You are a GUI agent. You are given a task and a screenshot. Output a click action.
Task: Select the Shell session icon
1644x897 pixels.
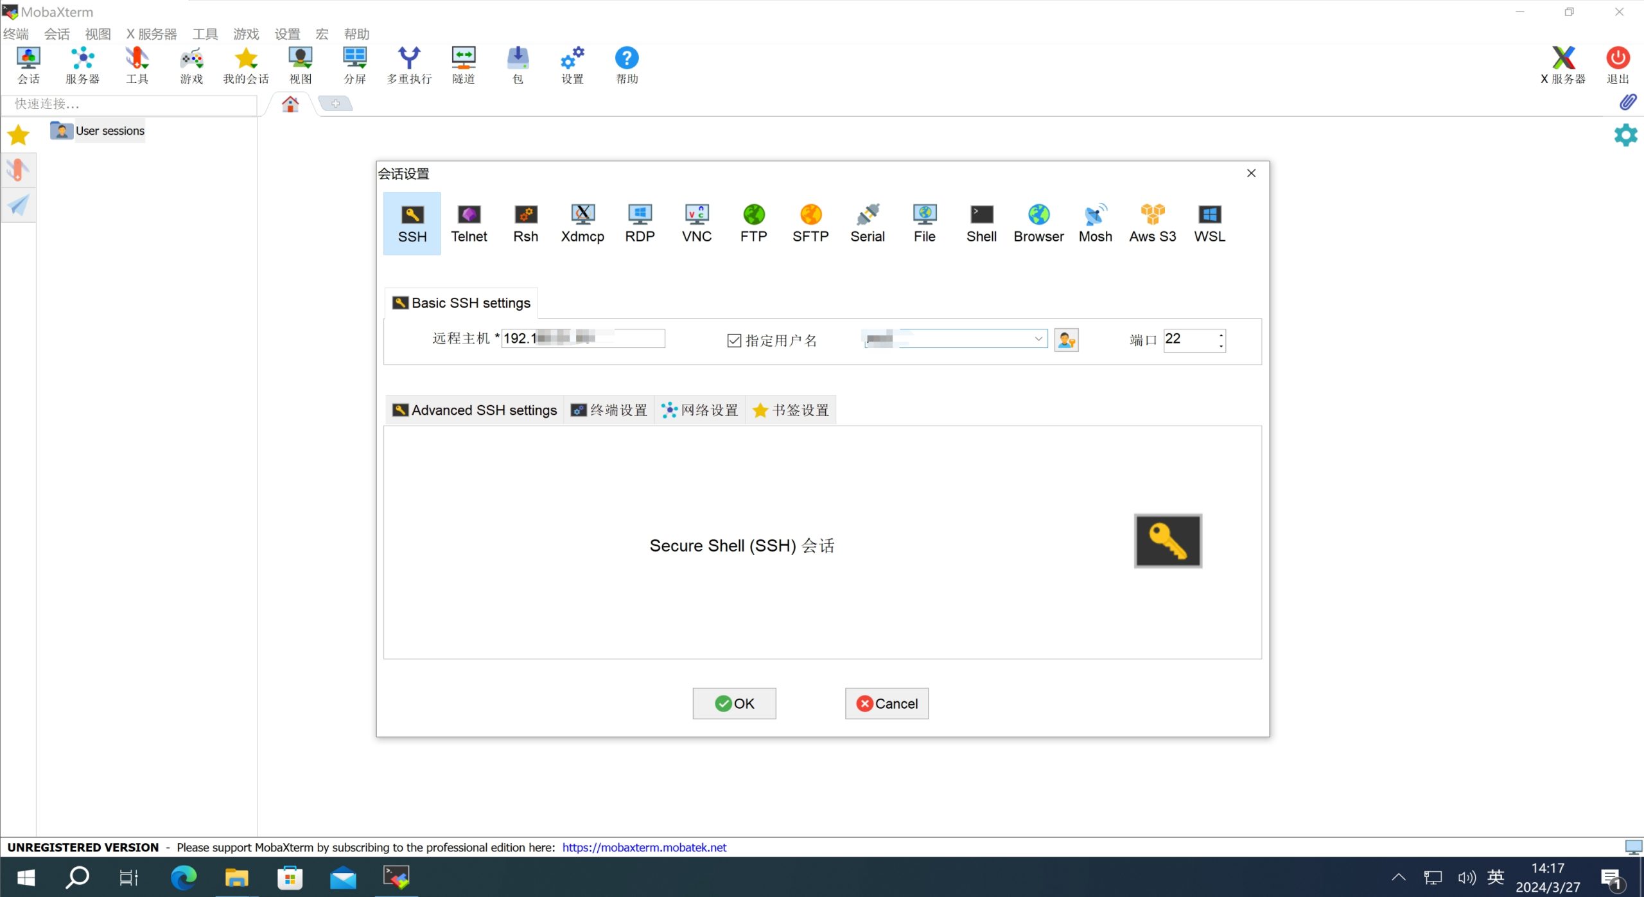click(981, 223)
